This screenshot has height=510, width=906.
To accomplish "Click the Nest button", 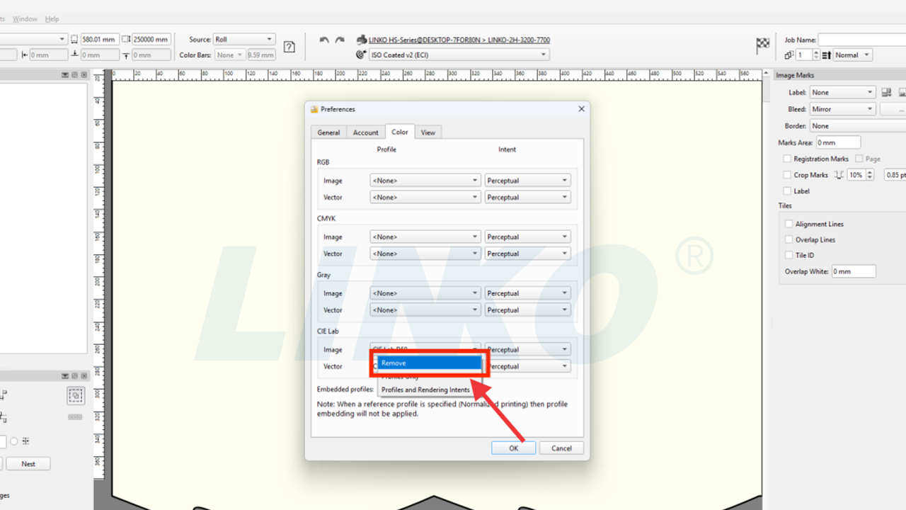I will 28,464.
